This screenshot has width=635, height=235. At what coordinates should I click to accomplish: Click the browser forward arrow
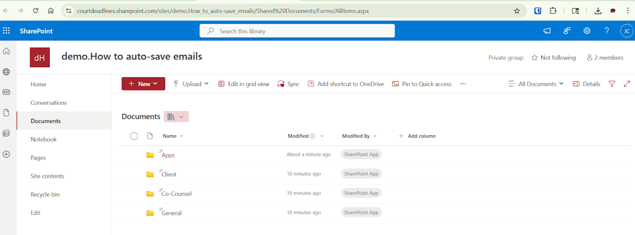pos(21,11)
